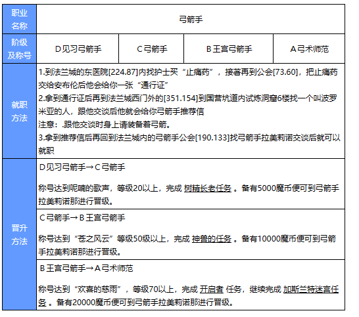This screenshot has height=317, width=359.
Task: Click the 注意 line about equipping a bow
Action: [105, 125]
